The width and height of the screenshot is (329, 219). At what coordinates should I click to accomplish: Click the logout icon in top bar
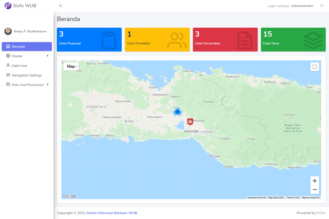tap(322, 6)
